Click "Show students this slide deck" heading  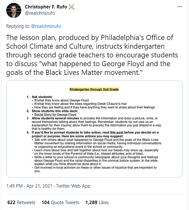[59, 111]
